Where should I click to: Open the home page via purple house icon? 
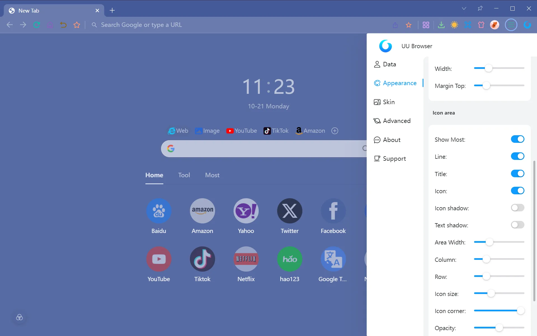point(50,25)
